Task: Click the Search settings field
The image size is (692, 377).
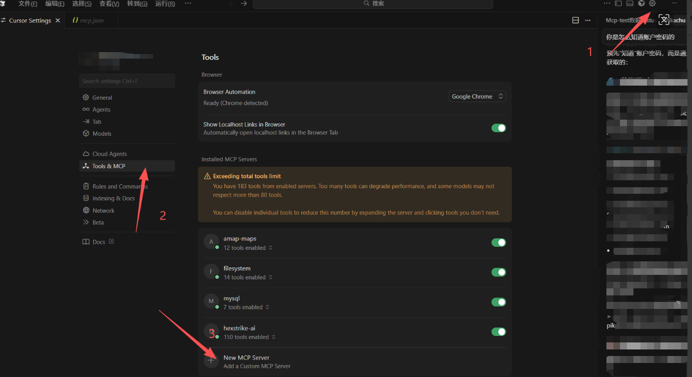Action: (x=127, y=81)
